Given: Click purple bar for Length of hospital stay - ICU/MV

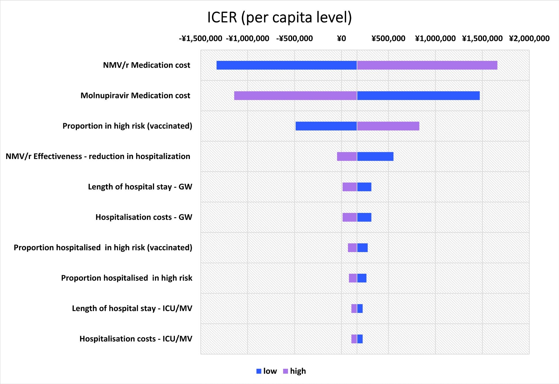Looking at the screenshot, I should (354, 309).
